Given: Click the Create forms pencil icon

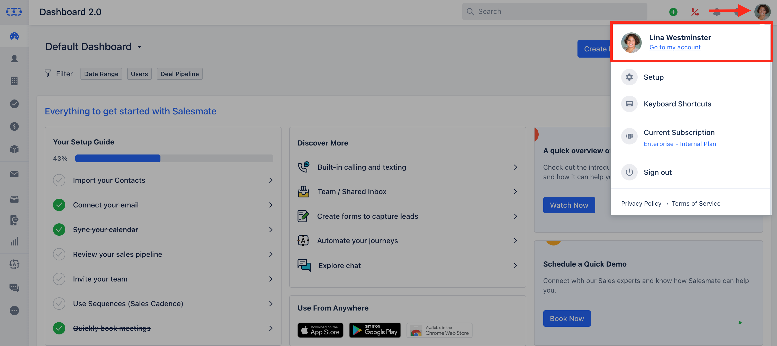Looking at the screenshot, I should pyautogui.click(x=303, y=216).
